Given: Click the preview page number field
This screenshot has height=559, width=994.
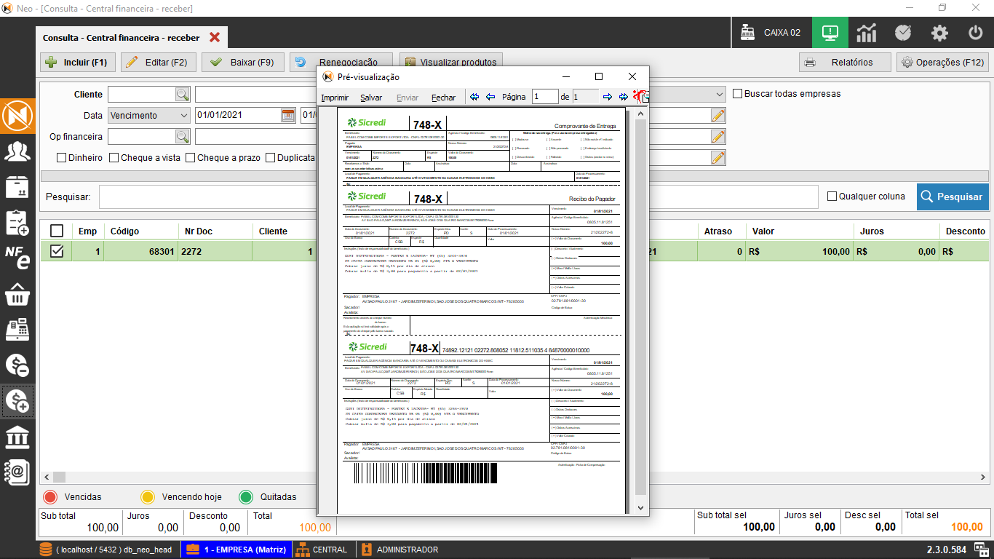Looking at the screenshot, I should pos(545,97).
